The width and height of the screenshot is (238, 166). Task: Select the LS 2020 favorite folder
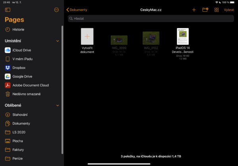tap(18, 132)
